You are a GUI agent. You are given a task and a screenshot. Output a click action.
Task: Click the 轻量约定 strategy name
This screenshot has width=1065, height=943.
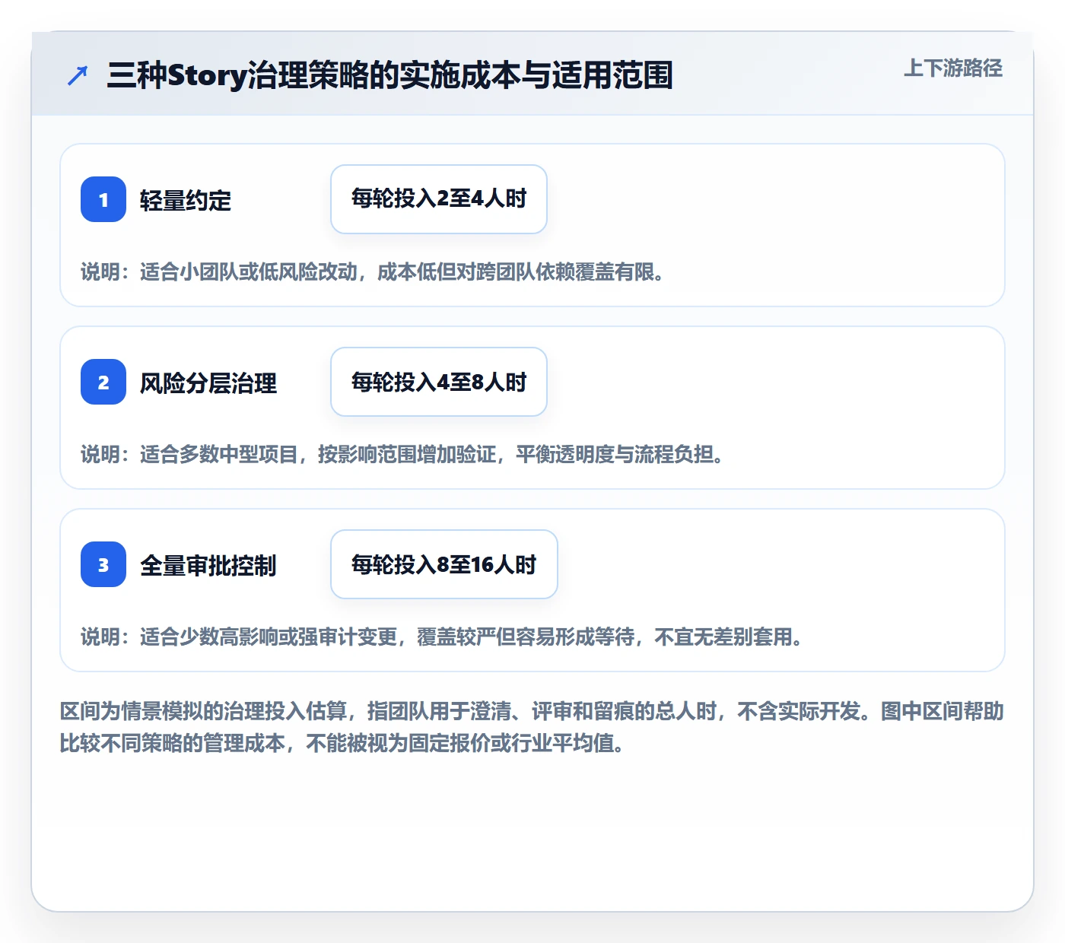coord(186,201)
